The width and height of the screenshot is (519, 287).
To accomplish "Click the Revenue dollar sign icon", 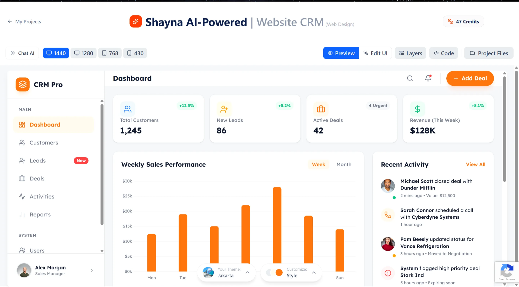I will click(x=417, y=109).
